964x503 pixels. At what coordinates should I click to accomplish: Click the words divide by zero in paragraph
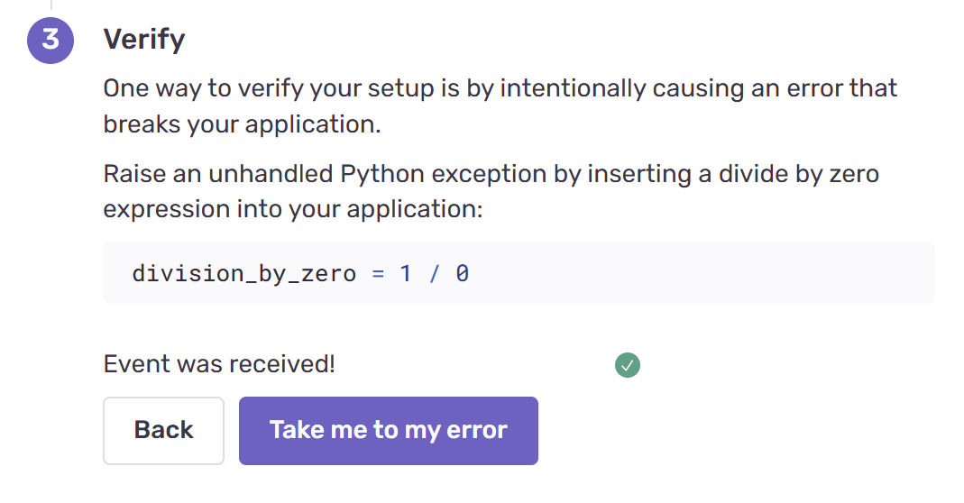tap(799, 174)
